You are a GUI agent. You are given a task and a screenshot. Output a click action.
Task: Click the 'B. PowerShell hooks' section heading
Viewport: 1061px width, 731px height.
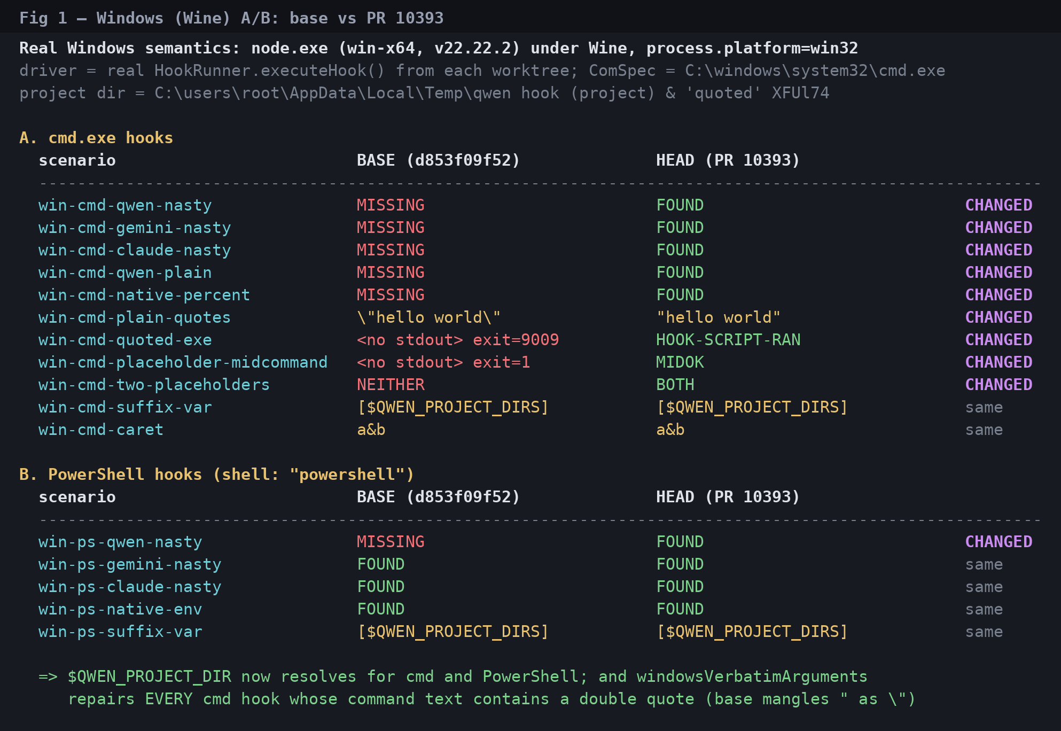tap(216, 475)
